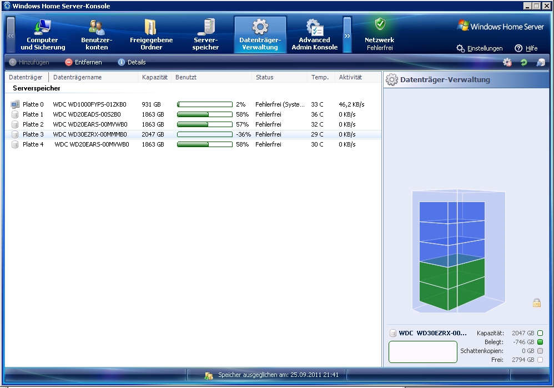The height and width of the screenshot is (388, 554).
Task: Click the Hinzufügen button
Action: pyautogui.click(x=29, y=62)
